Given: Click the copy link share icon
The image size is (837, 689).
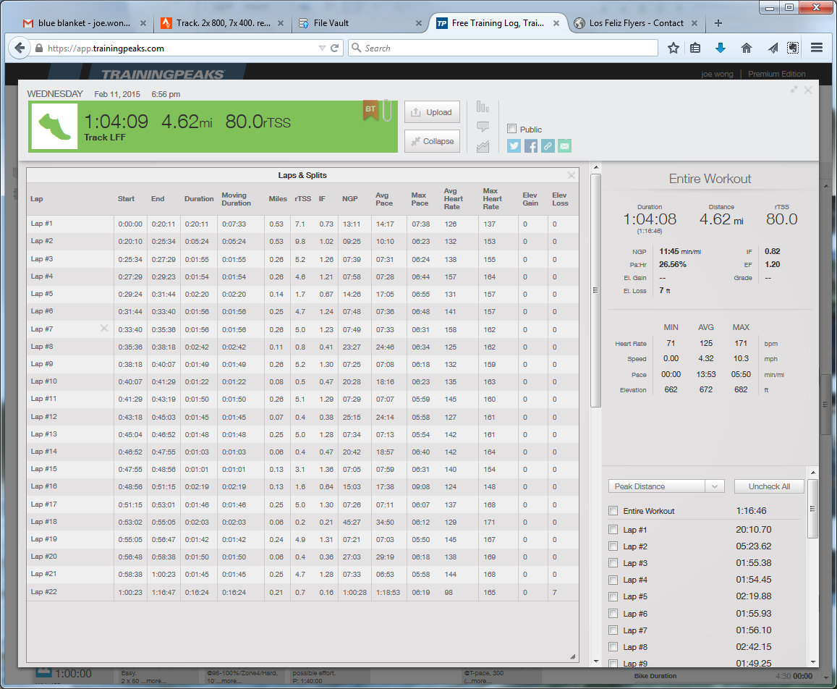Looking at the screenshot, I should 548,146.
